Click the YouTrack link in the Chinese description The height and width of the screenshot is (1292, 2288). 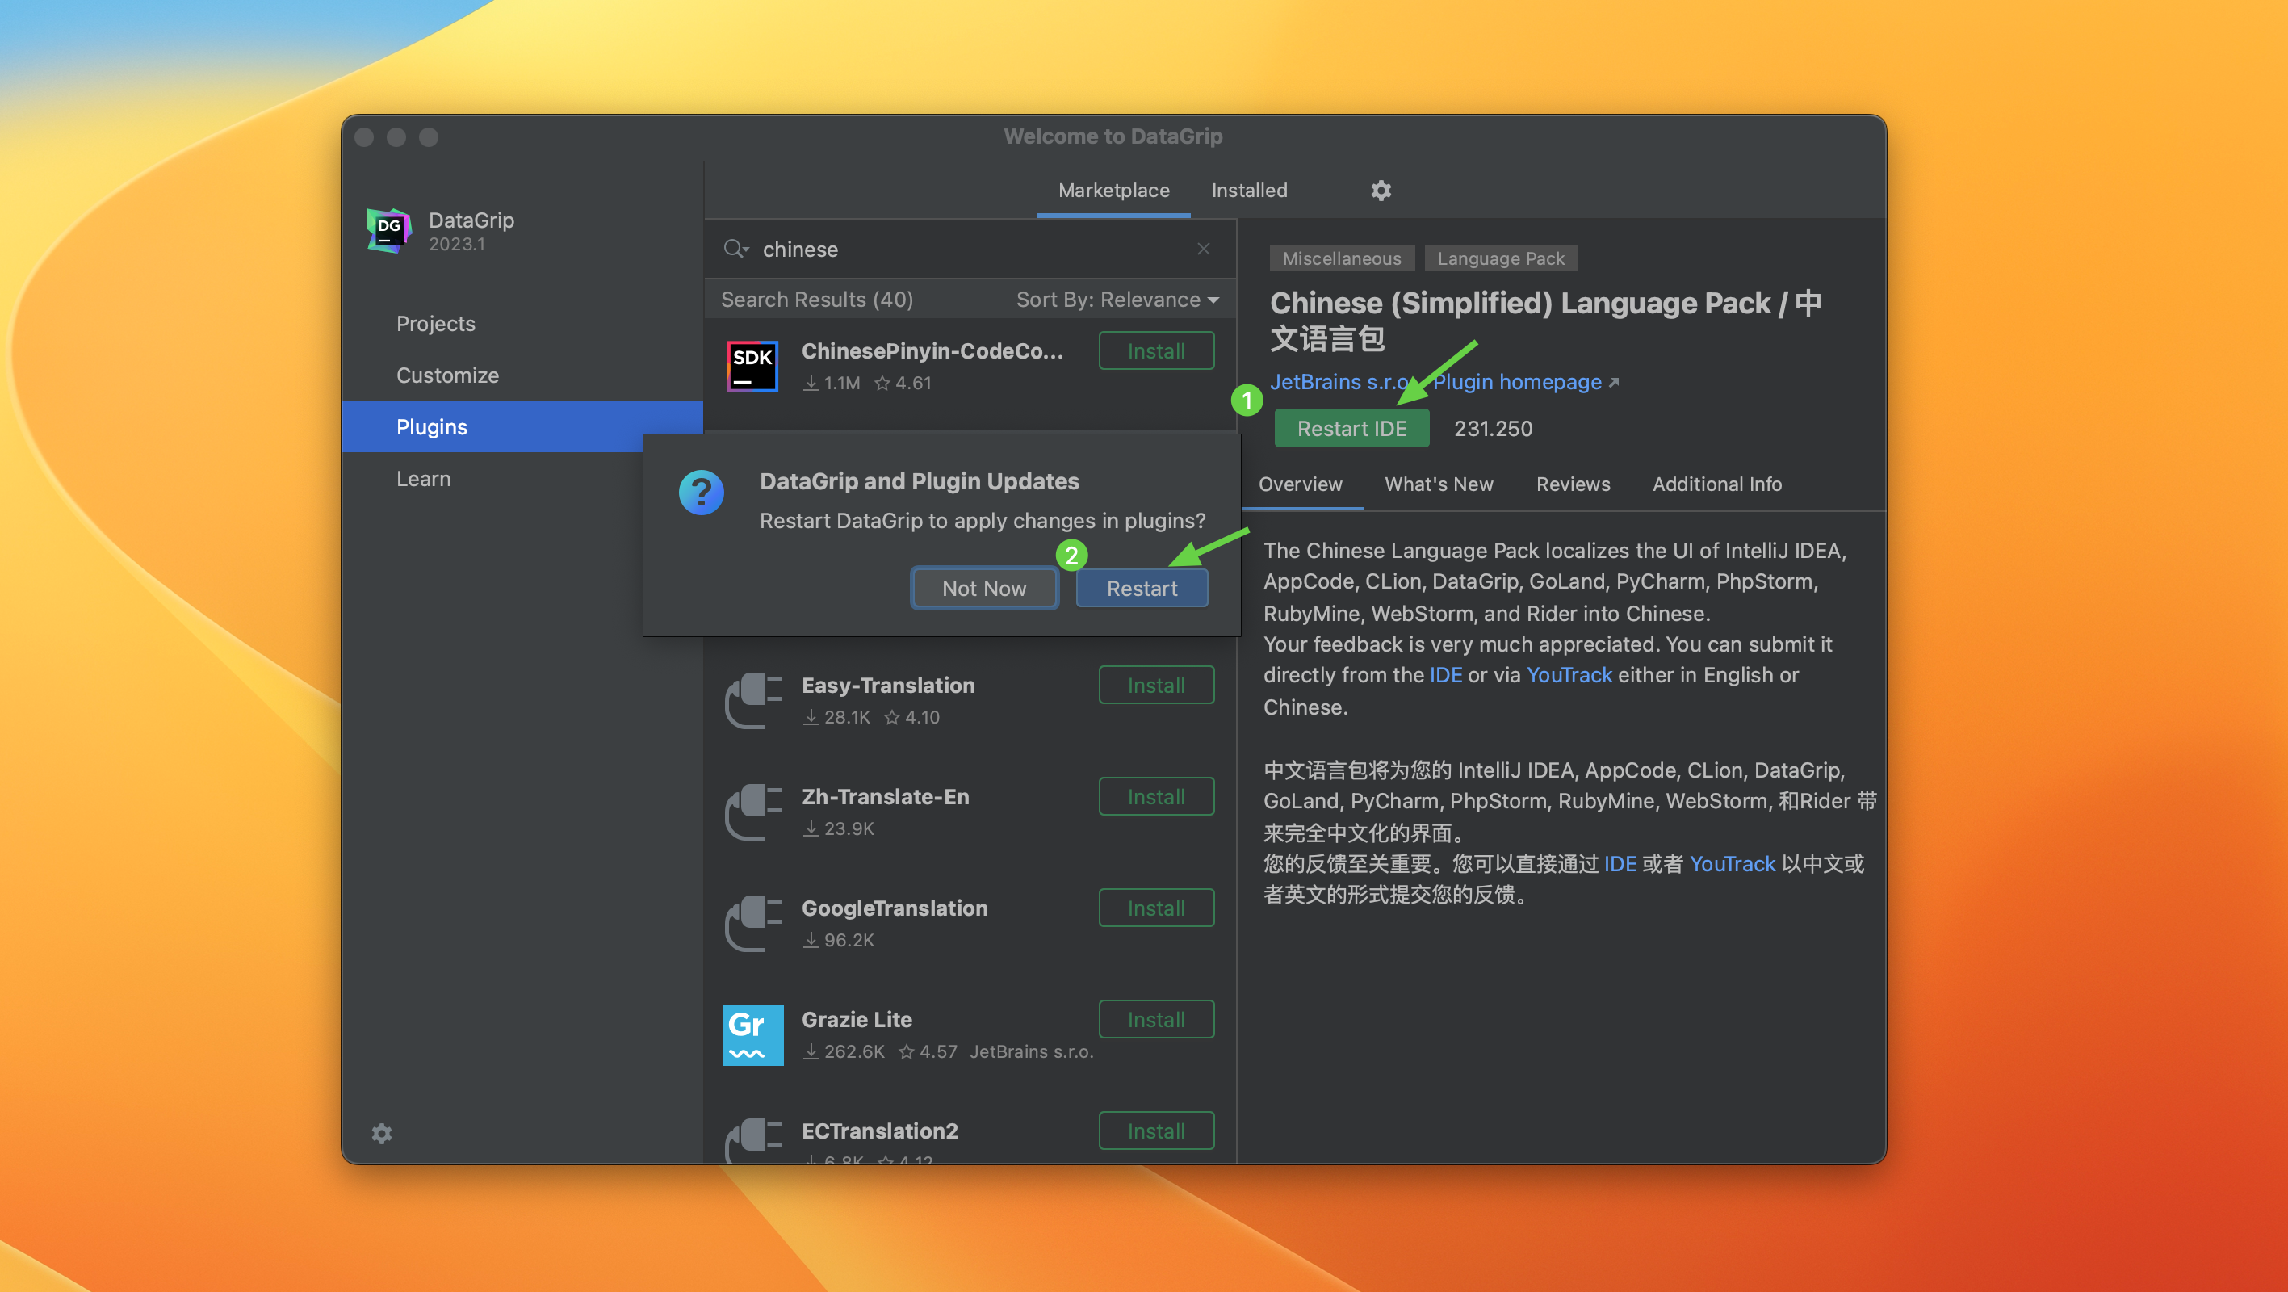click(1732, 864)
